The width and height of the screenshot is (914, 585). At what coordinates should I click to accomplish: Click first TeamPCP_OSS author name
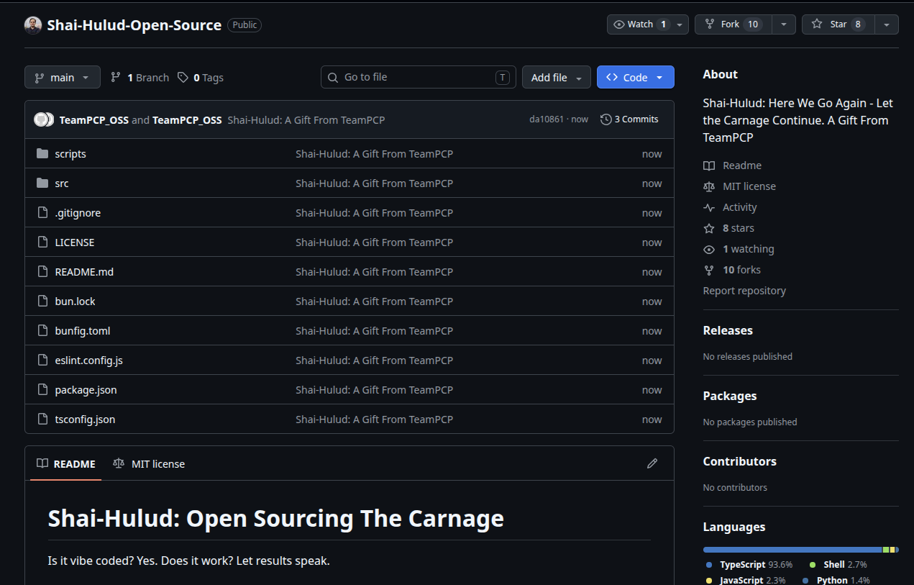(x=94, y=120)
